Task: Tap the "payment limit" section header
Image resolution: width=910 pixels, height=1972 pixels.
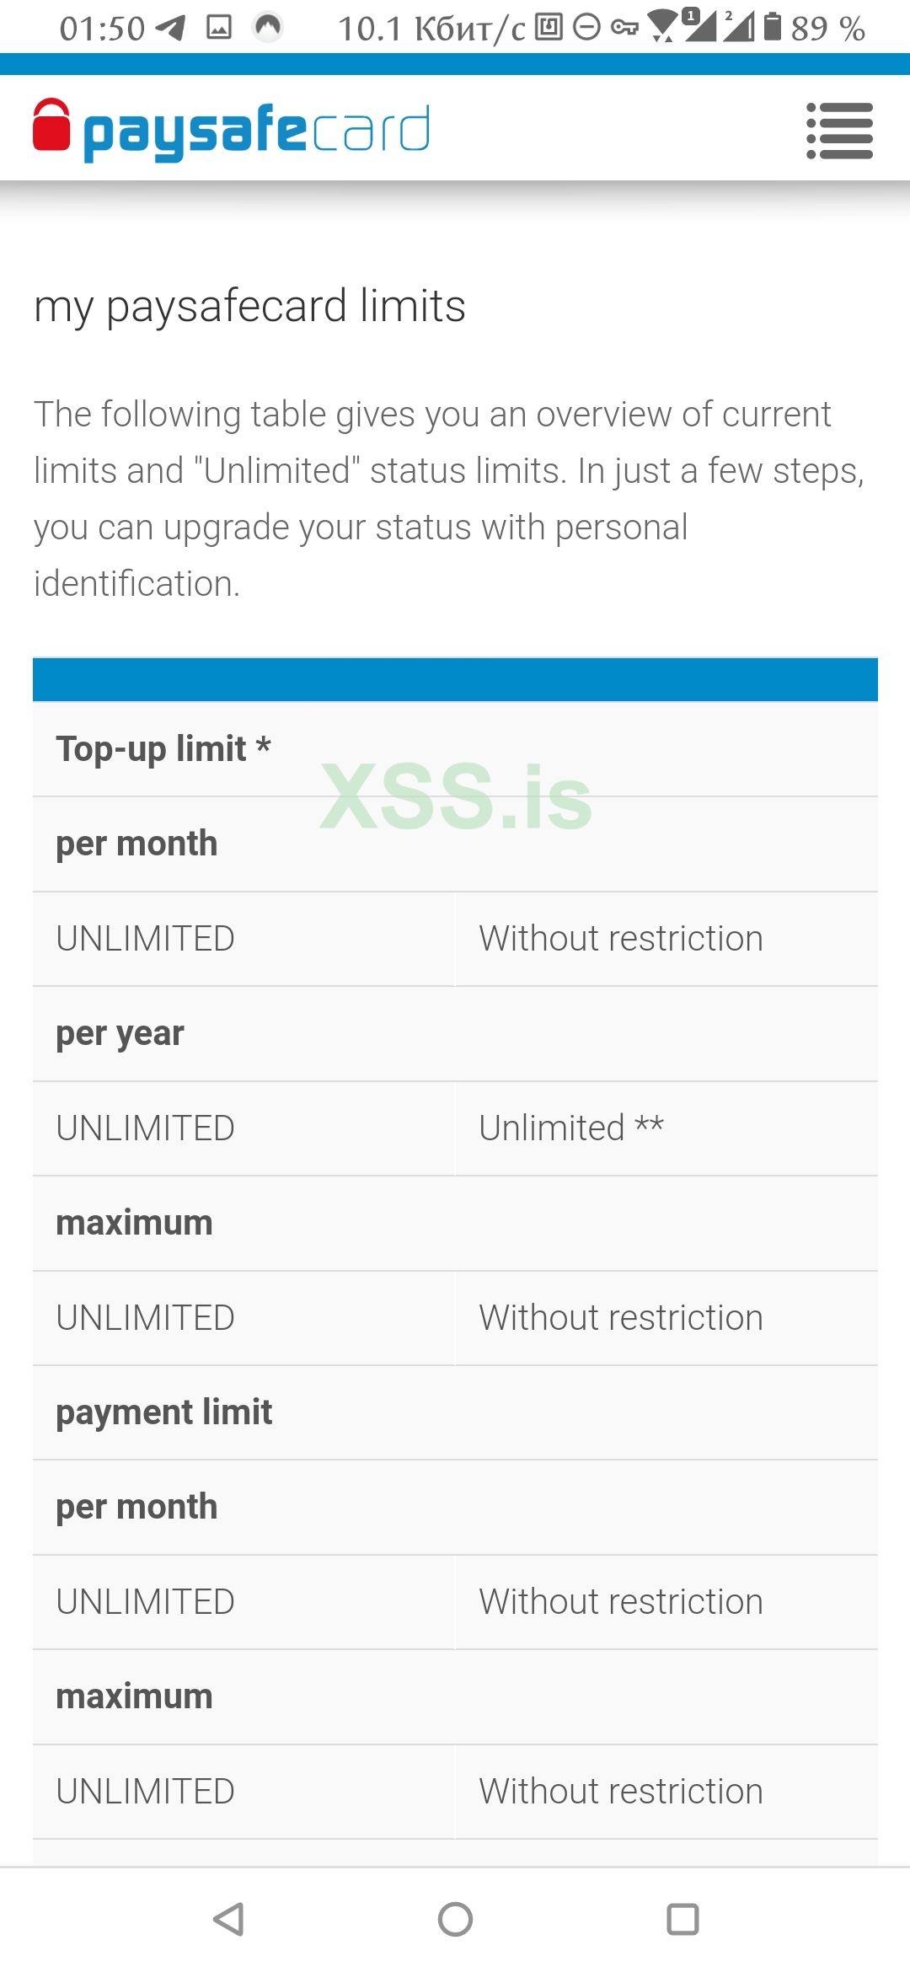Action: tap(164, 1412)
